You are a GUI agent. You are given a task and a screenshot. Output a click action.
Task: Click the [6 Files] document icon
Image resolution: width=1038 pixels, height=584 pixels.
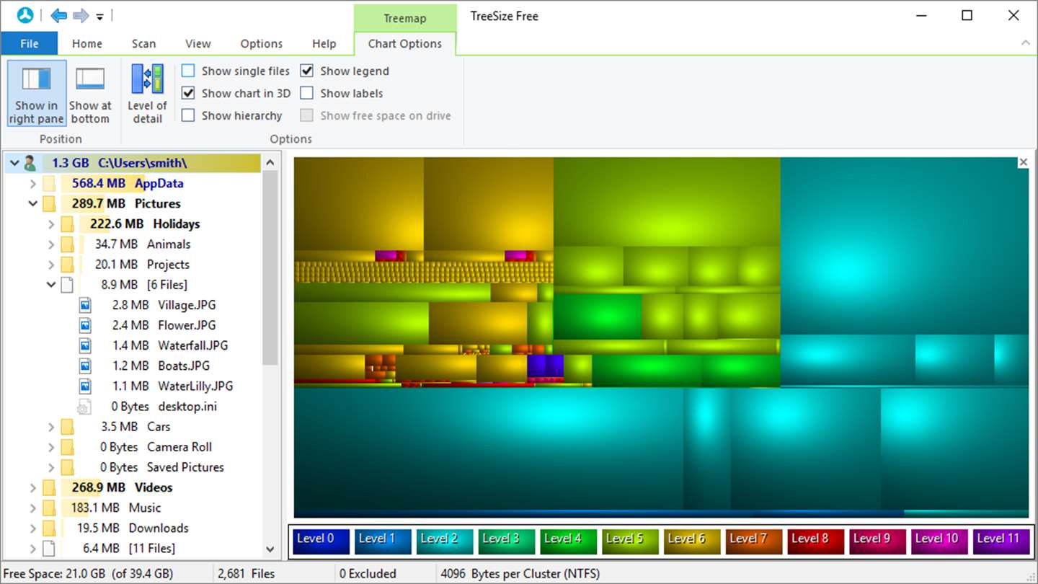click(67, 285)
